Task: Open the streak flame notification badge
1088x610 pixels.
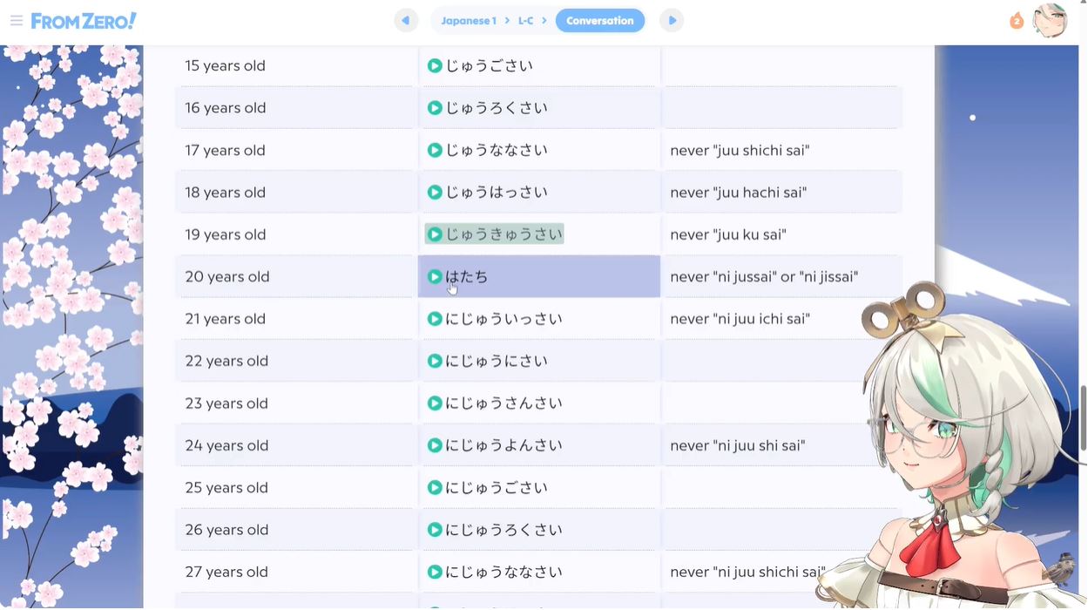Action: (1017, 21)
